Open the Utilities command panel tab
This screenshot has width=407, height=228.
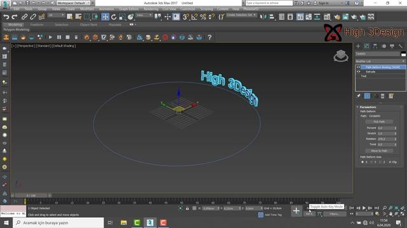point(401,46)
